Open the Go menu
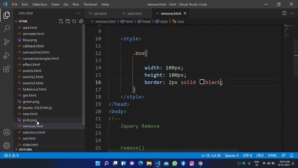 click(66, 4)
